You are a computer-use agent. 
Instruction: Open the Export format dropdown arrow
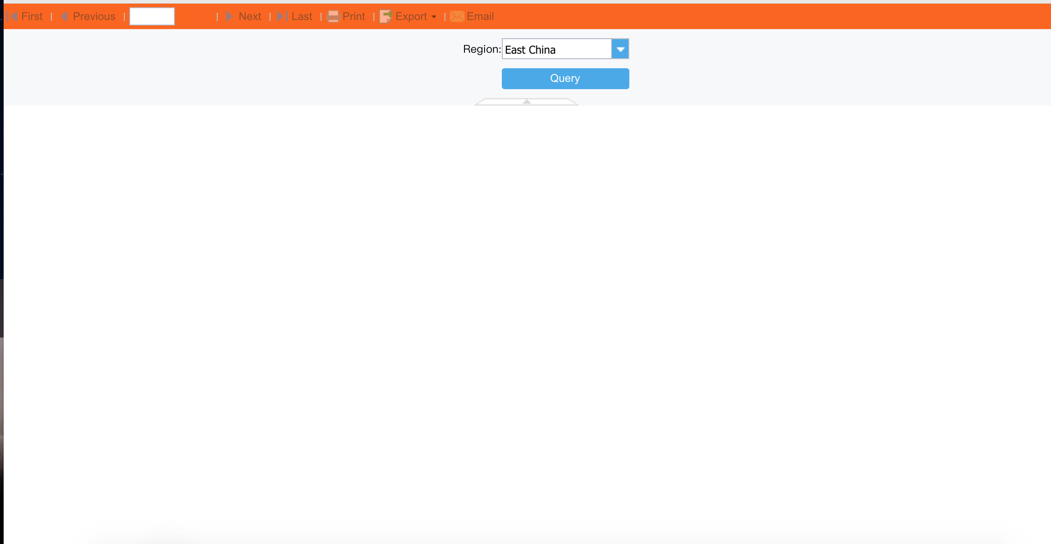pos(434,17)
